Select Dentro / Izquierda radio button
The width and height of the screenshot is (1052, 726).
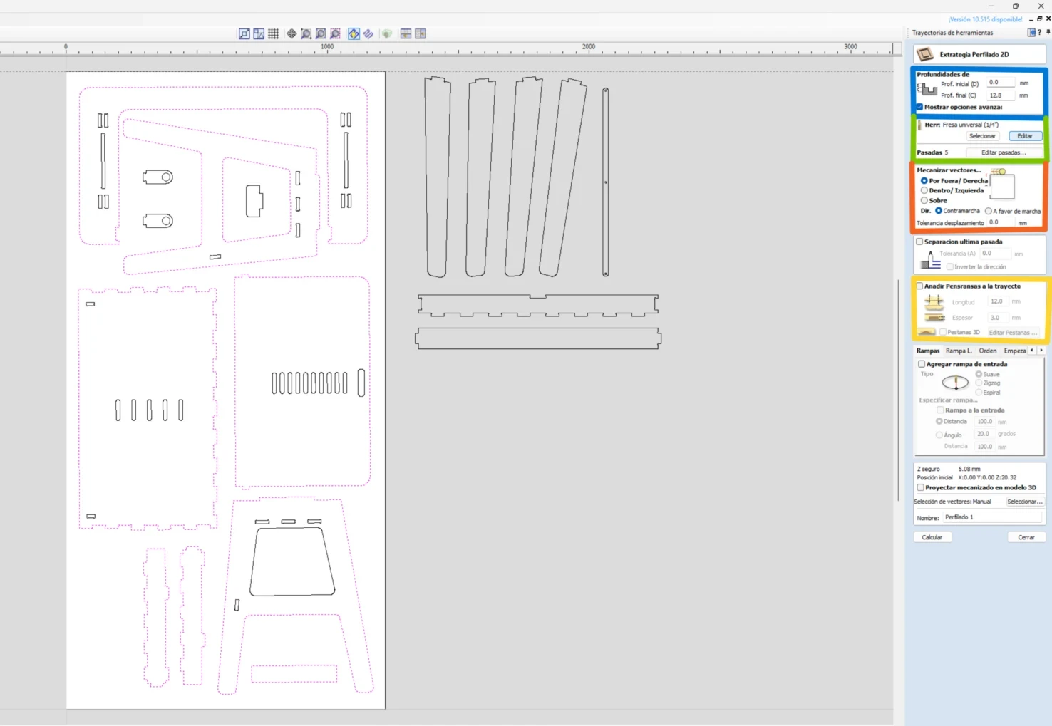(x=924, y=190)
